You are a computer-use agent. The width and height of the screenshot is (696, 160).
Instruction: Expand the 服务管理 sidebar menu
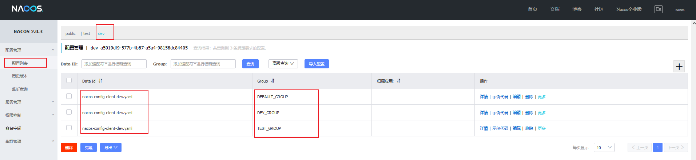(28, 102)
